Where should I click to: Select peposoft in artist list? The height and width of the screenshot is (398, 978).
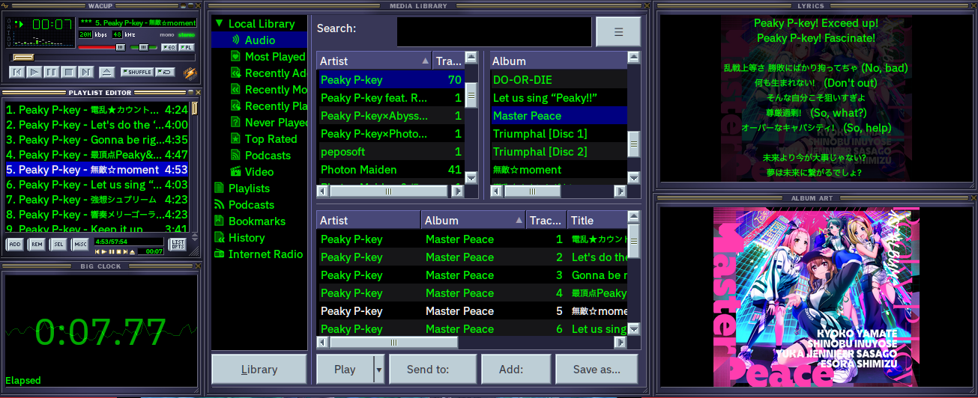(390, 152)
